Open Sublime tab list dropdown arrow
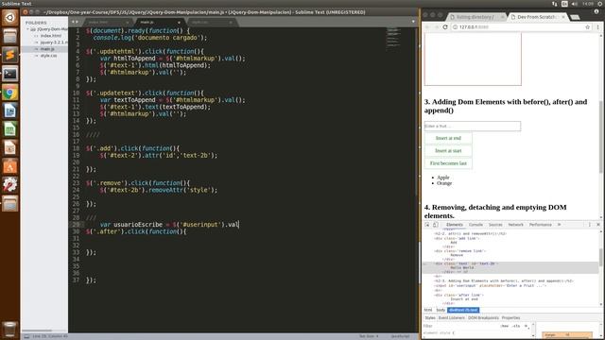This screenshot has height=340, width=605. coord(413,22)
